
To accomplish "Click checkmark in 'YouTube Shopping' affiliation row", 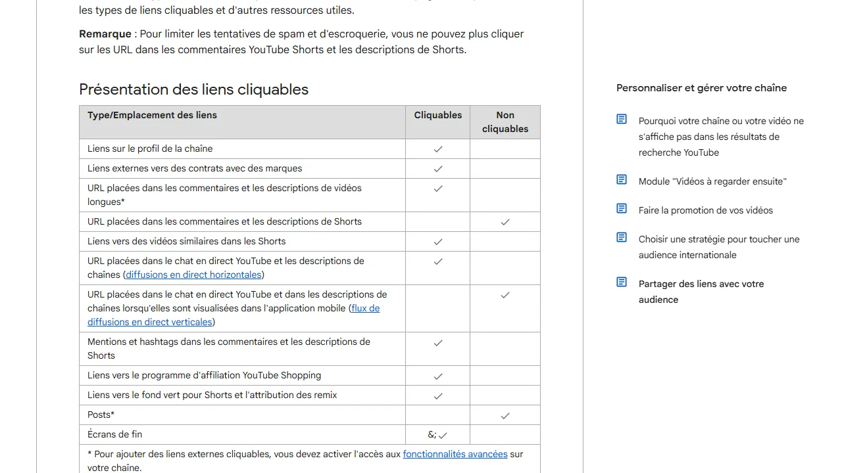I will coord(438,376).
